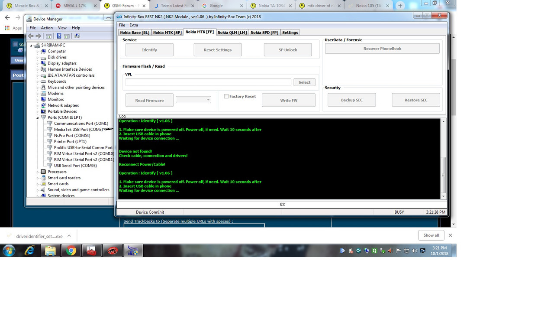Expand the Smart card readers node arrow
This screenshot has height=316, width=554.
pyautogui.click(x=38, y=178)
